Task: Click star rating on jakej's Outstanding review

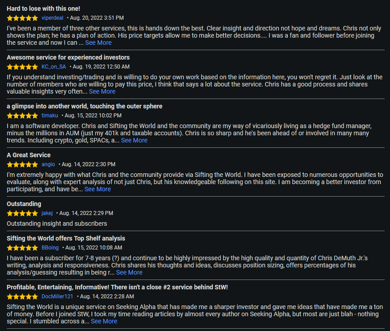Action: (x=22, y=213)
